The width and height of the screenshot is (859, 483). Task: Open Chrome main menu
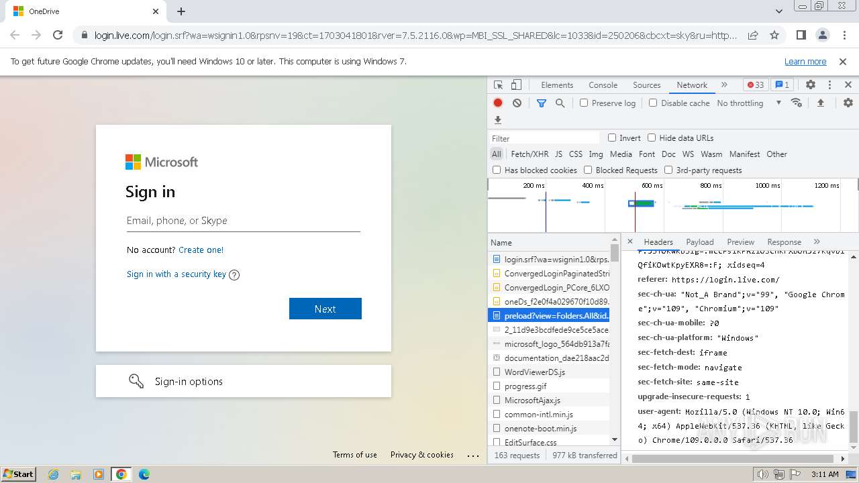tap(844, 35)
